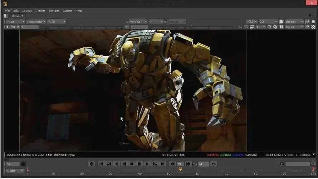Pause viewer updates with pause icon
This screenshot has width=318, height=179.
(x=281, y=27)
